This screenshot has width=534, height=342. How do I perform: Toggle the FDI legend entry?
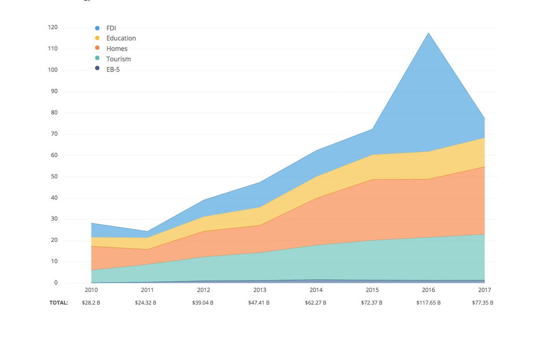coord(105,28)
